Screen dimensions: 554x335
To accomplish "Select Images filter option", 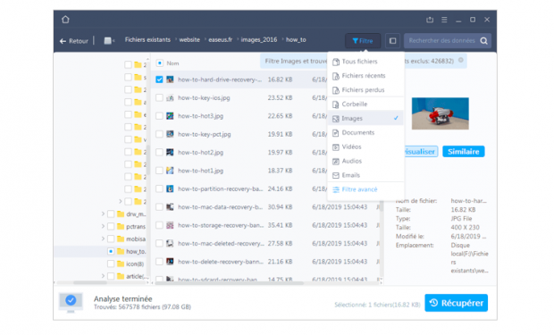I will [365, 118].
